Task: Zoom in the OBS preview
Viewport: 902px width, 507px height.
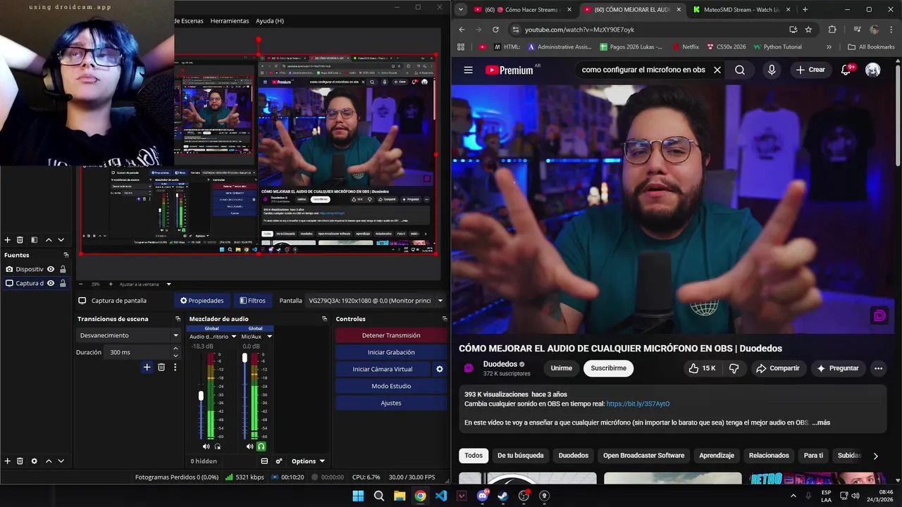Action: tap(109, 284)
